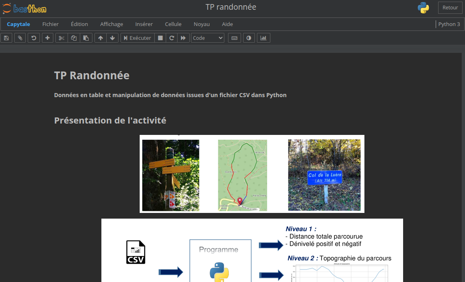Click the Exécuter button

(138, 38)
